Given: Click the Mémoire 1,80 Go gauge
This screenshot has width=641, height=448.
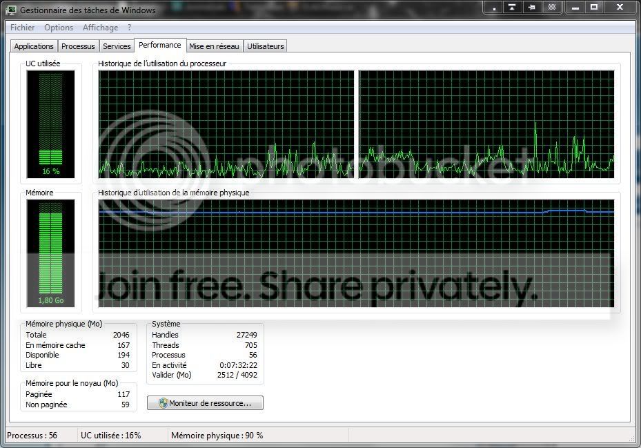Looking at the screenshot, I should (x=50, y=253).
